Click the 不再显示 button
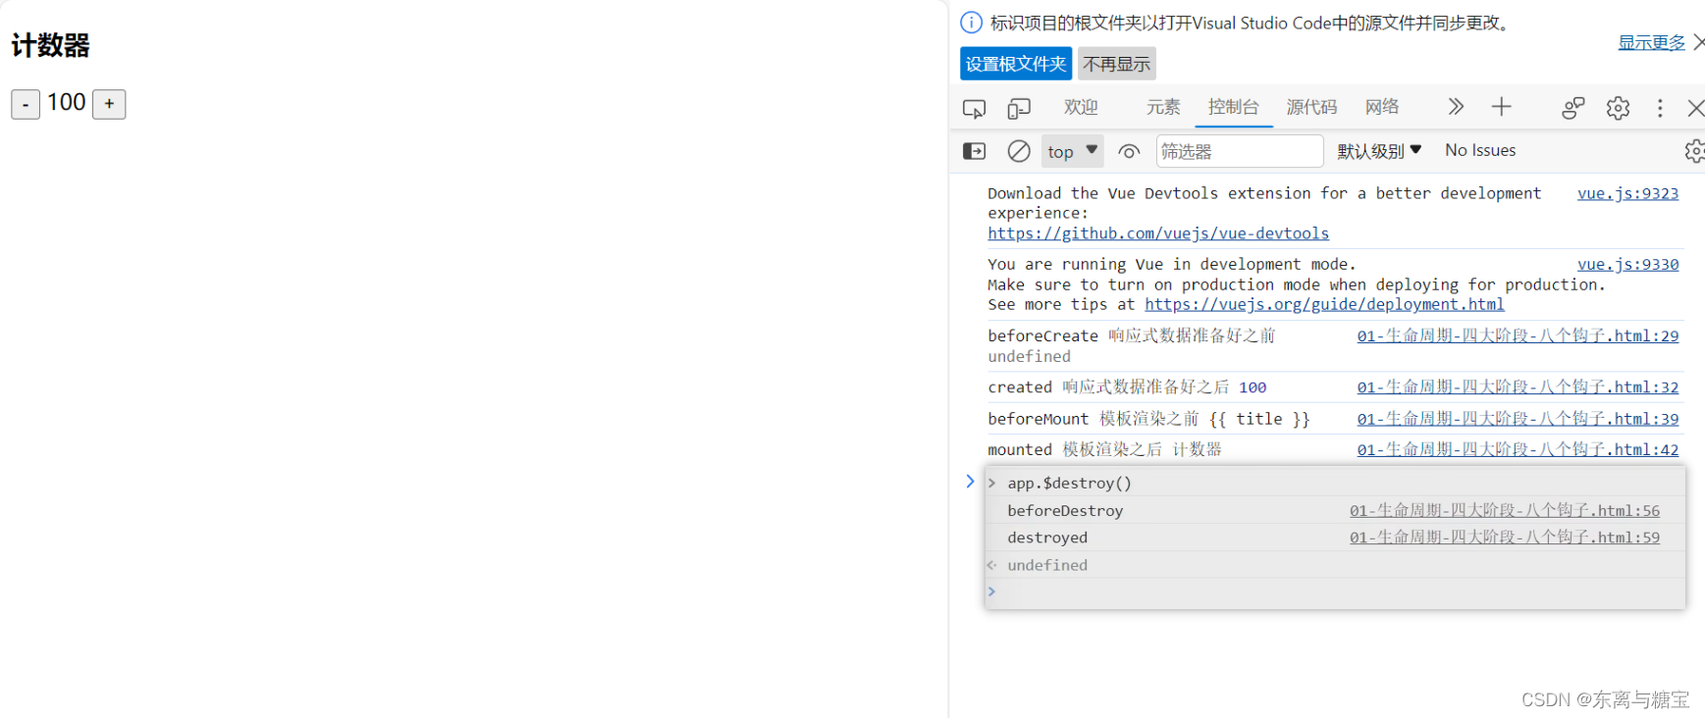 1117,64
